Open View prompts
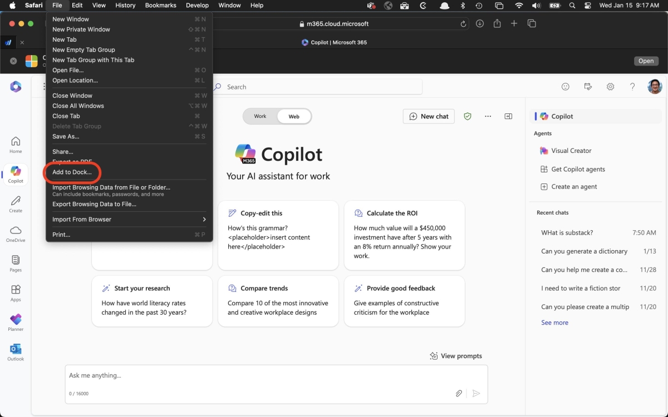Image resolution: width=668 pixels, height=417 pixels. pos(455,356)
